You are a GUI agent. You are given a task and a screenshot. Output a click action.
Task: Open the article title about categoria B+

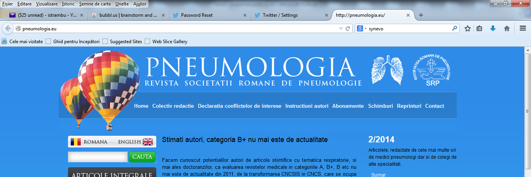pos(245,139)
